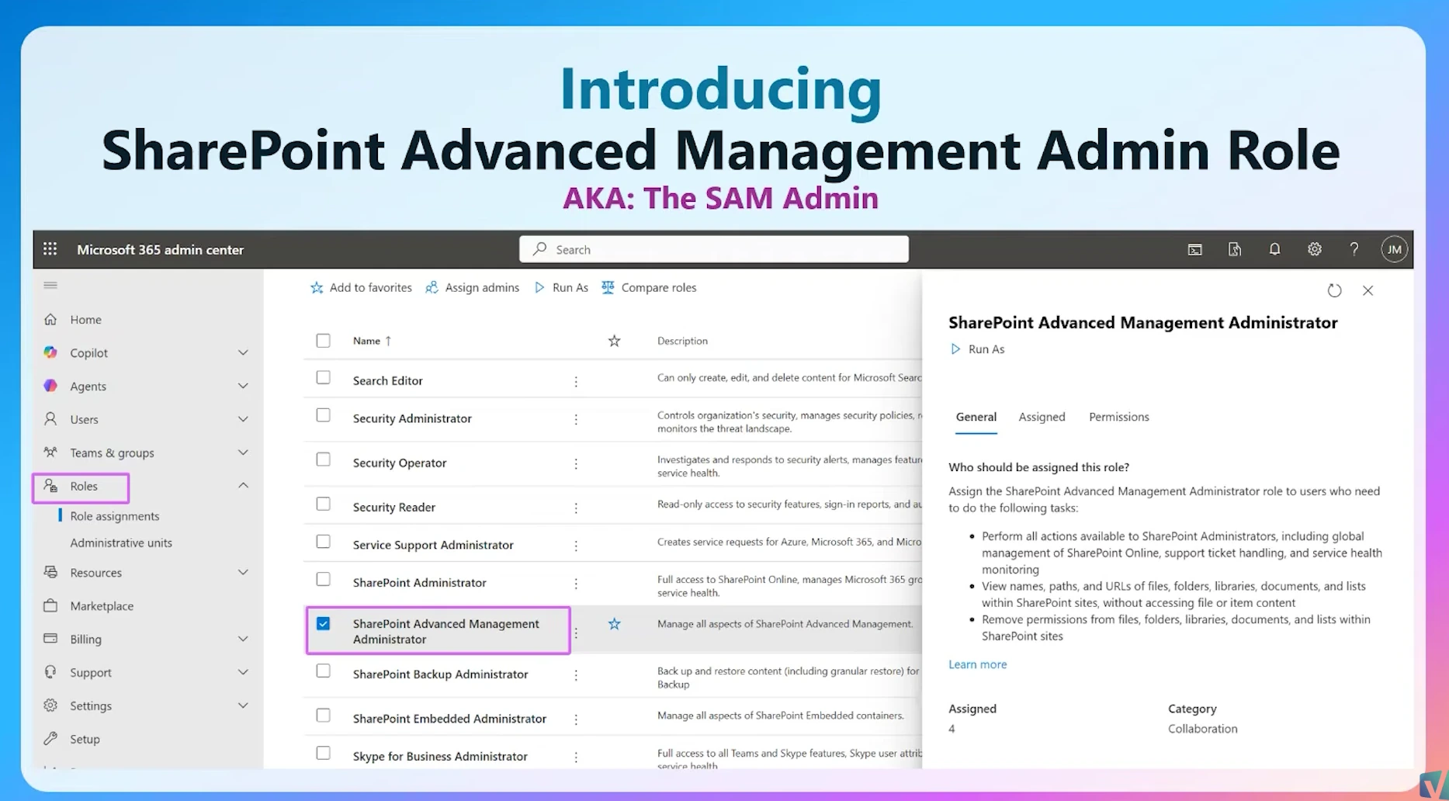Open the settings gear in header

pyautogui.click(x=1315, y=249)
